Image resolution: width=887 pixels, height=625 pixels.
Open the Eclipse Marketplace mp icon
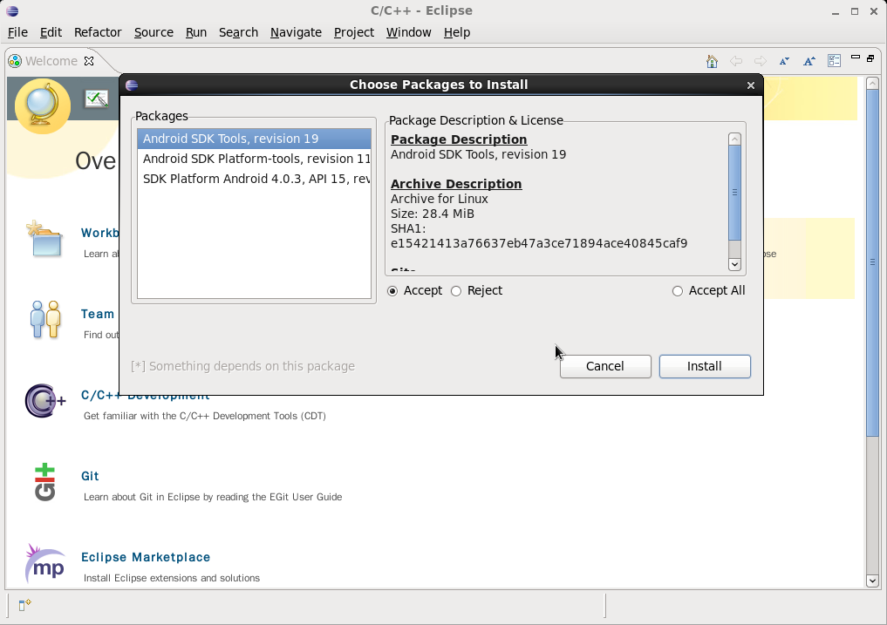point(44,563)
